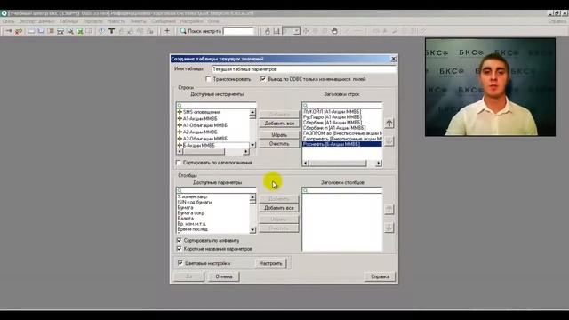This screenshot has height=320, width=569.
Task: Click the filter field above Заголовки строк list
Action: [341, 105]
